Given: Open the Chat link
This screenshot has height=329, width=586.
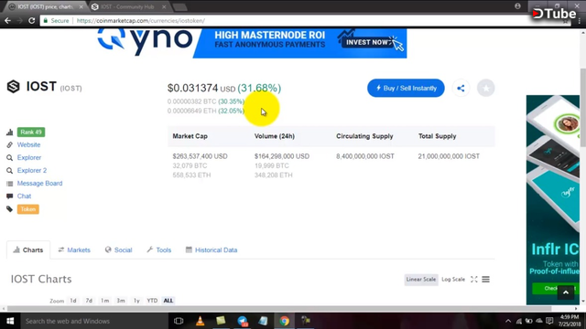Looking at the screenshot, I should point(24,196).
